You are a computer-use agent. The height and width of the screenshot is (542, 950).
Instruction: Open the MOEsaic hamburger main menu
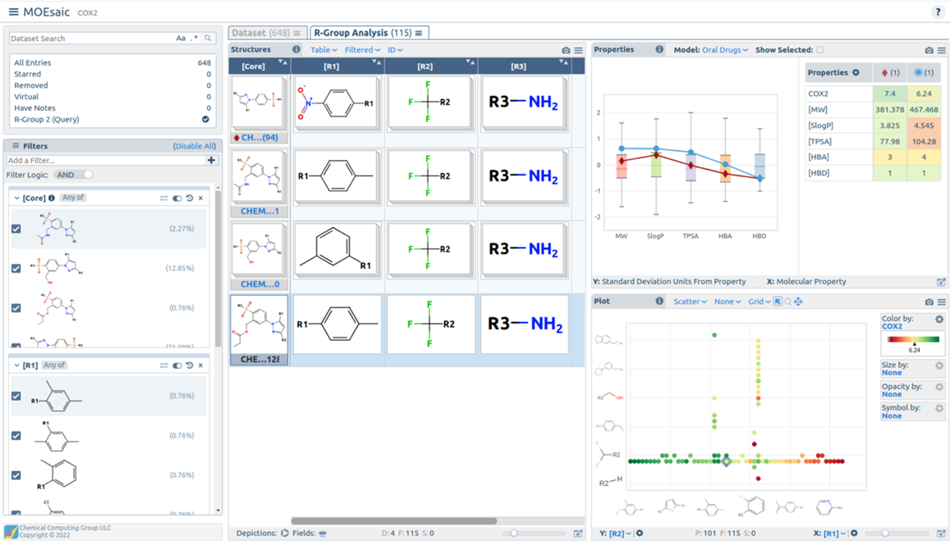click(x=13, y=12)
